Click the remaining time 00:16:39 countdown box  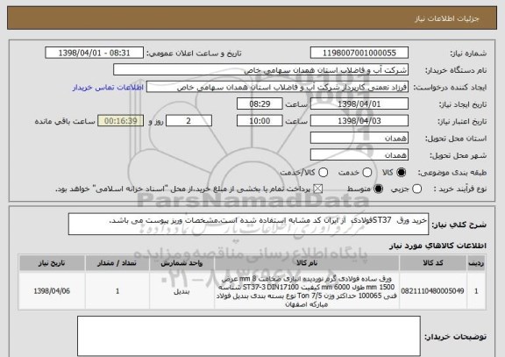[121, 121]
